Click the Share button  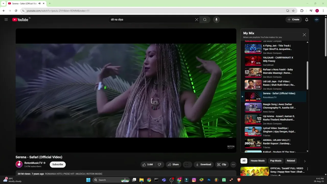pos(173,165)
